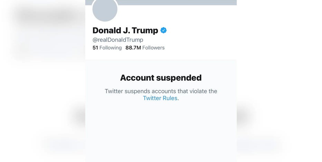The image size is (322, 162).
Task: Click the word Followers
Action: point(153,48)
